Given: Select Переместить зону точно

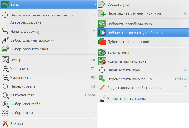Looking at the screenshot, I should coord(143,79).
